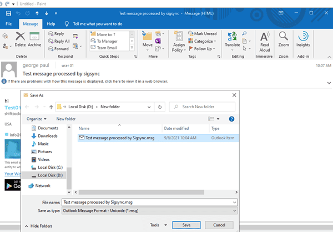The image size is (333, 232).
Task: Open the Tools dropdown
Action: pyautogui.click(x=157, y=225)
